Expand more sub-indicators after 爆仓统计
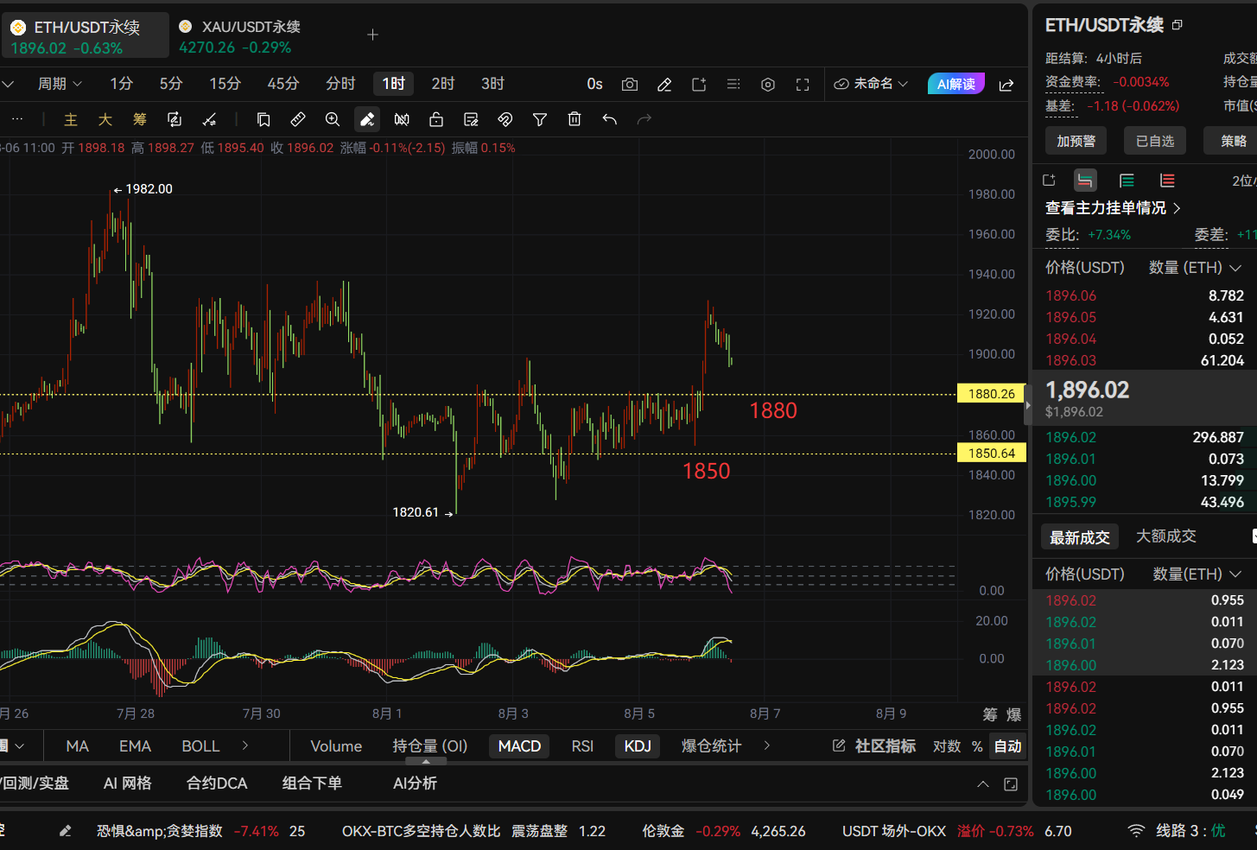1257x850 pixels. [766, 745]
